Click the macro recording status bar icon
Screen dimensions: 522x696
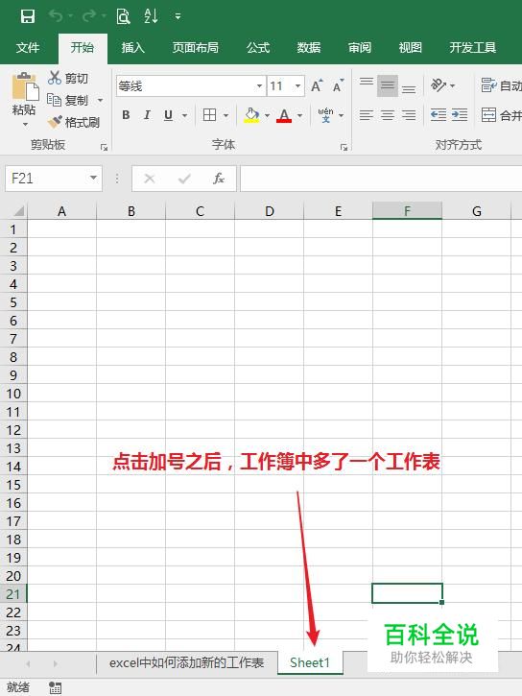(x=56, y=688)
